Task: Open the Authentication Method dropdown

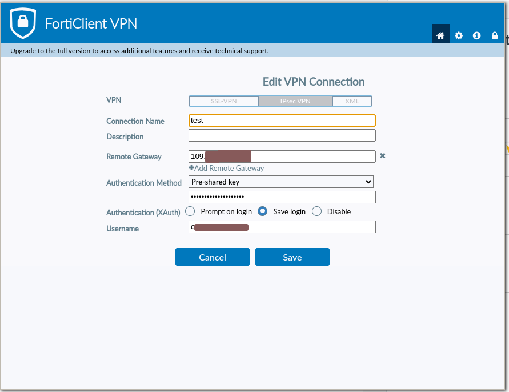Action: [281, 182]
